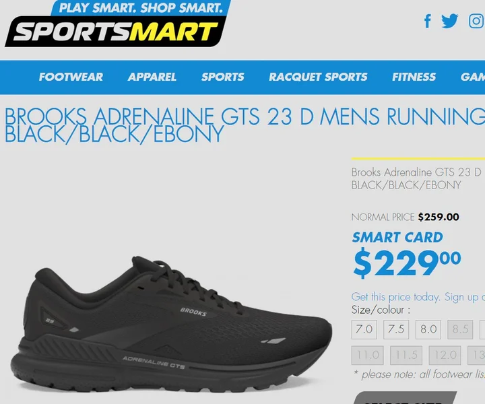The width and height of the screenshot is (485, 404).
Task: Select shoe size 7.5
Action: (396, 329)
